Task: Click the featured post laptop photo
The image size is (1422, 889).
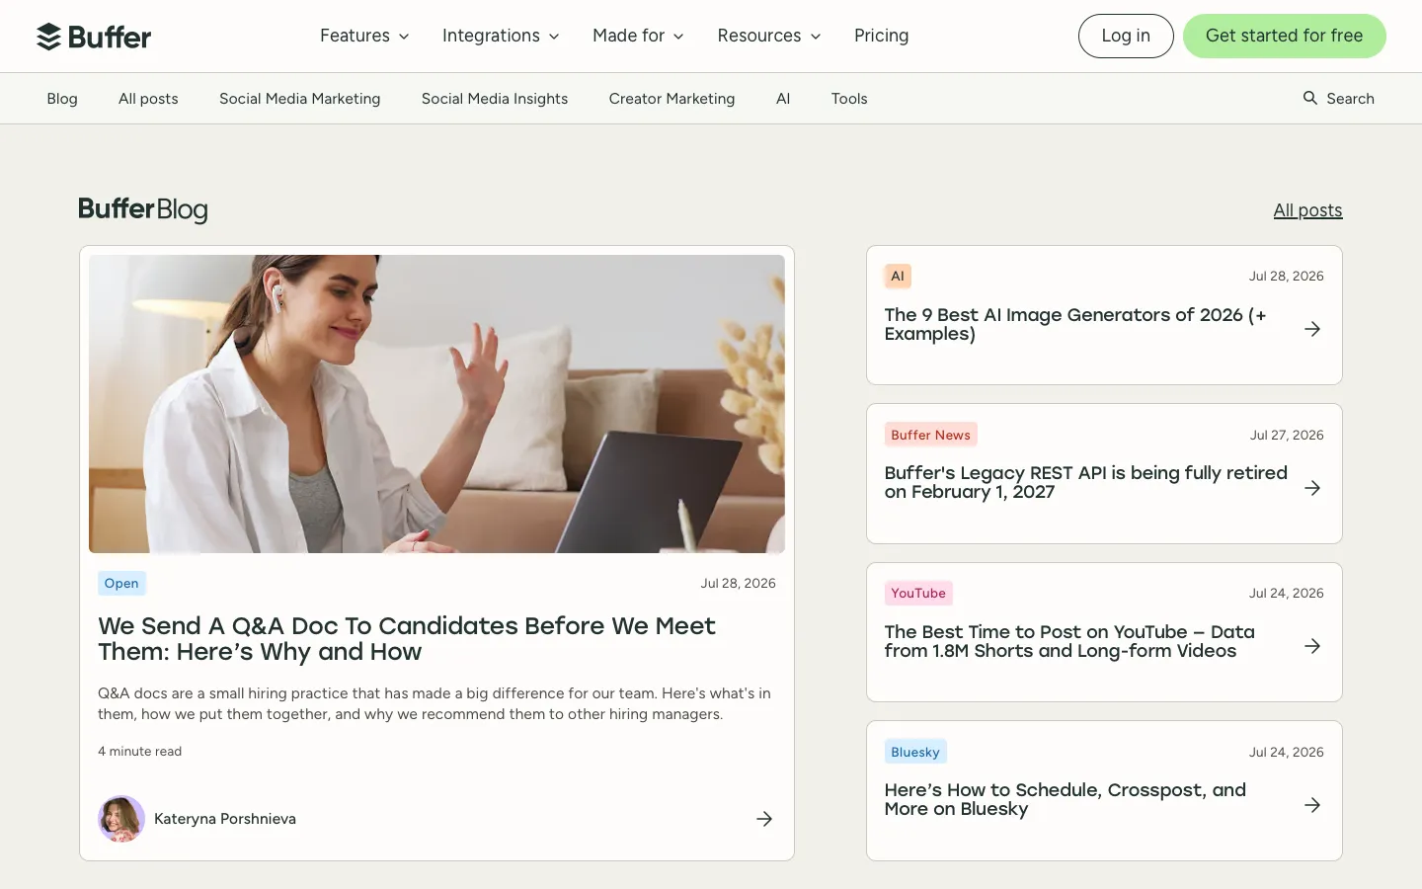Action: tap(436, 404)
